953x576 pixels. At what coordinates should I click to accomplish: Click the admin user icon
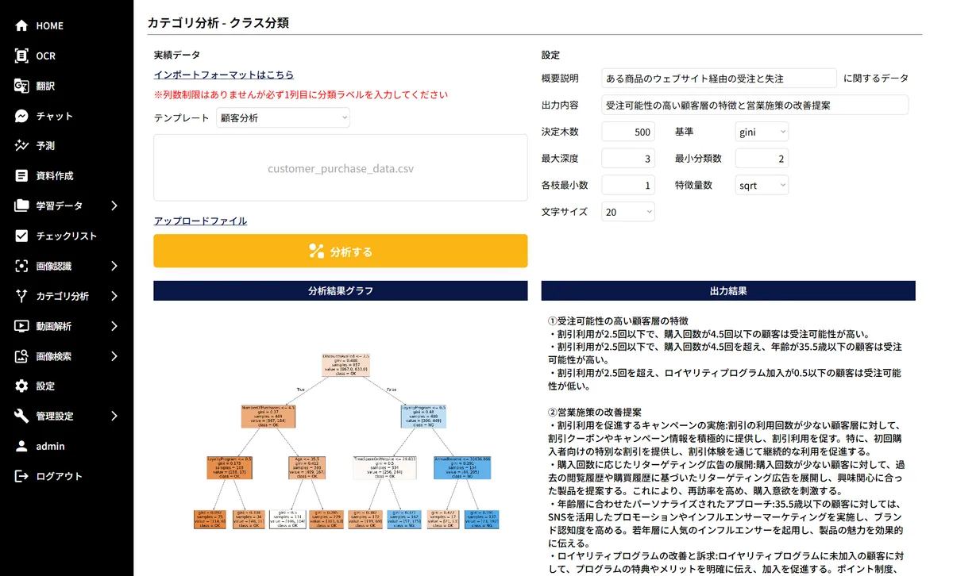click(x=21, y=446)
